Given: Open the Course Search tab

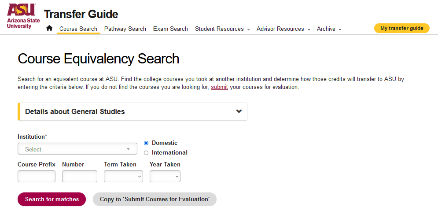Looking at the screenshot, I should (x=78, y=29).
